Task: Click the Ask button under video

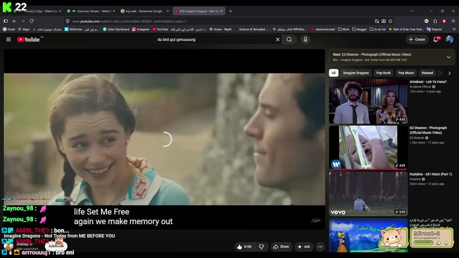Action: [x=303, y=247]
